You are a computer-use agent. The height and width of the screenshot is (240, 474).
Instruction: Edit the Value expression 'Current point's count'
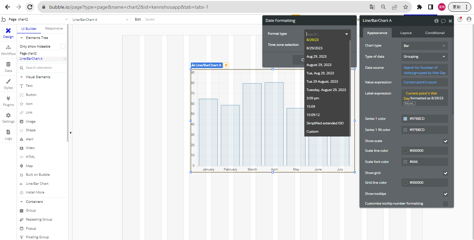pyautogui.click(x=424, y=82)
